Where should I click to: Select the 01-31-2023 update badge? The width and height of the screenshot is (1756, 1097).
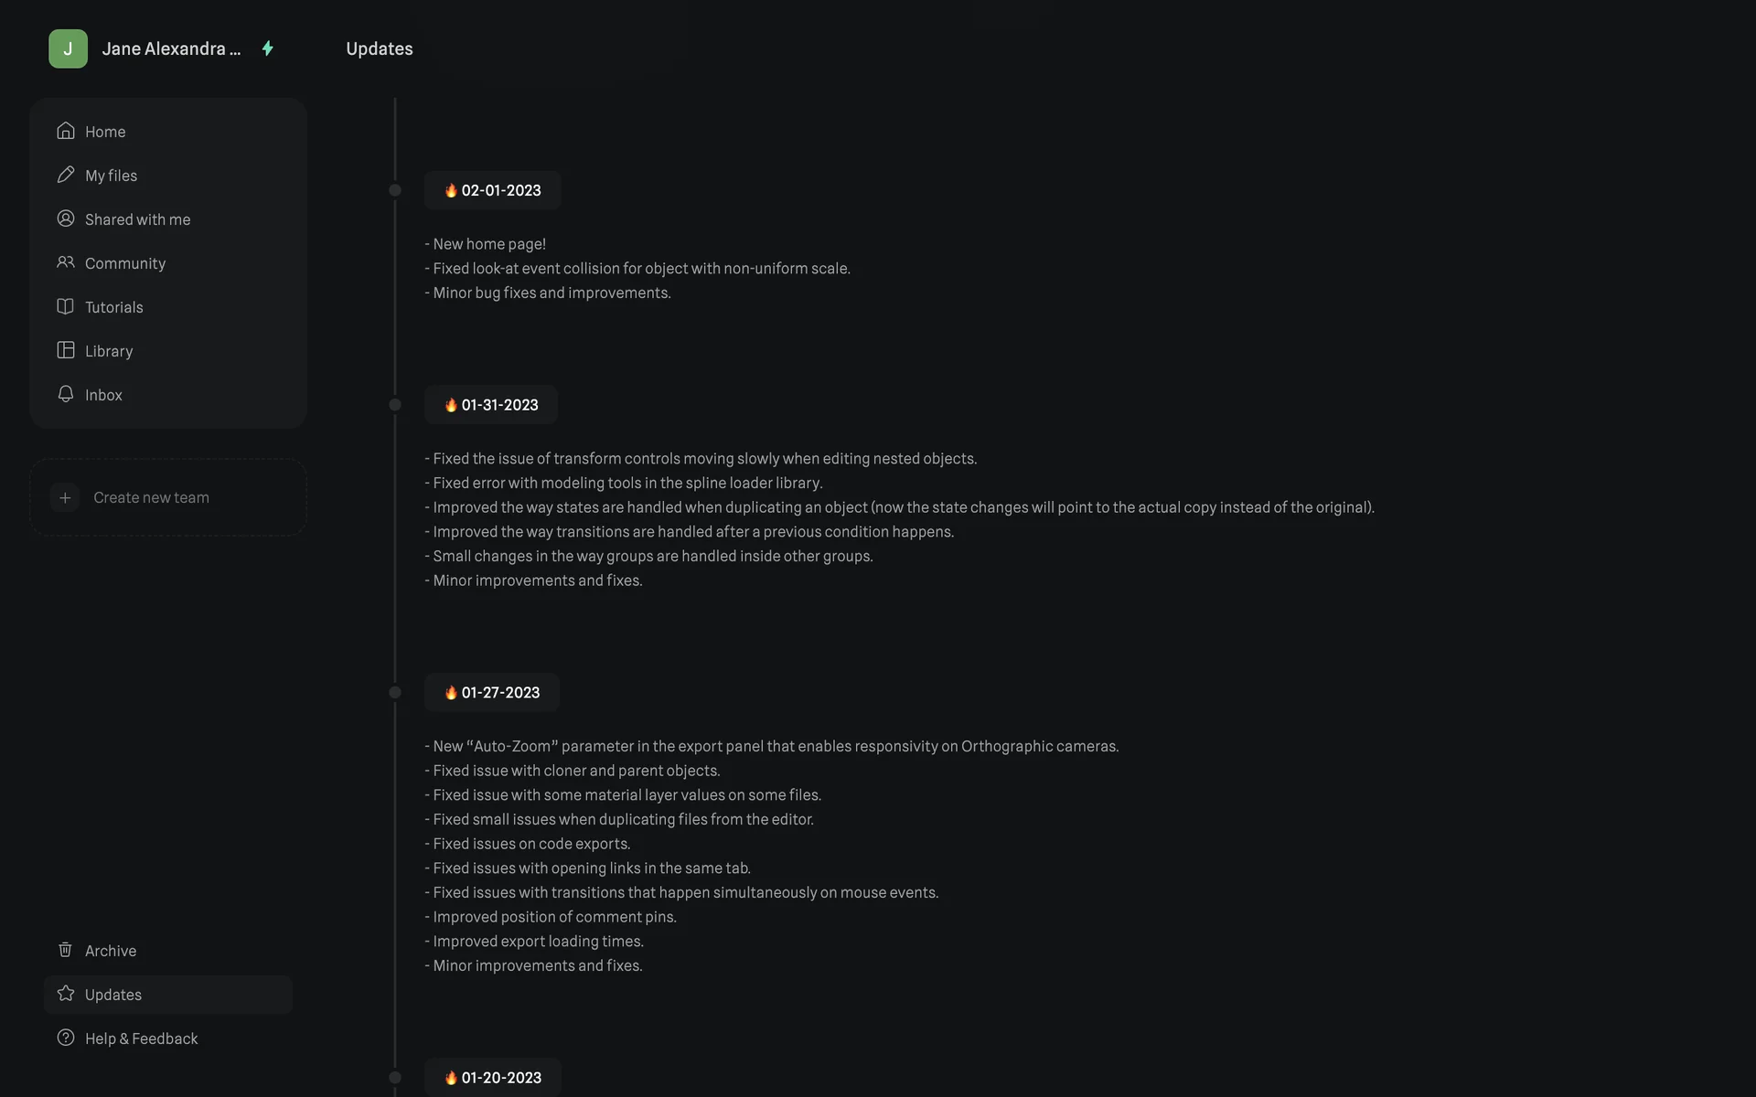pos(491,405)
